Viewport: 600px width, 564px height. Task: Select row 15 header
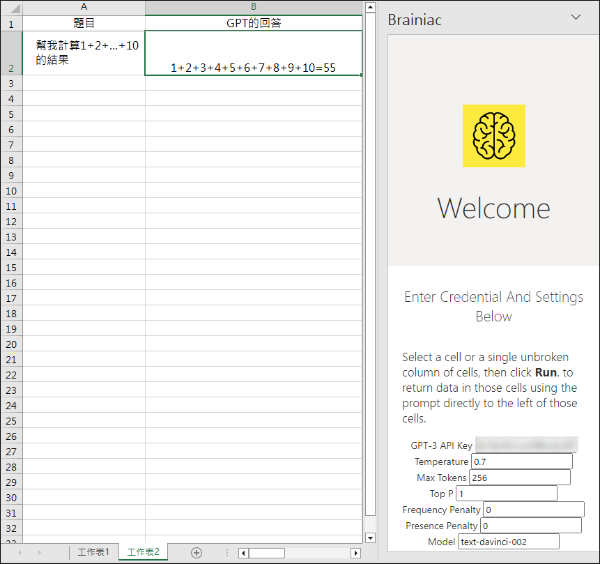click(11, 267)
